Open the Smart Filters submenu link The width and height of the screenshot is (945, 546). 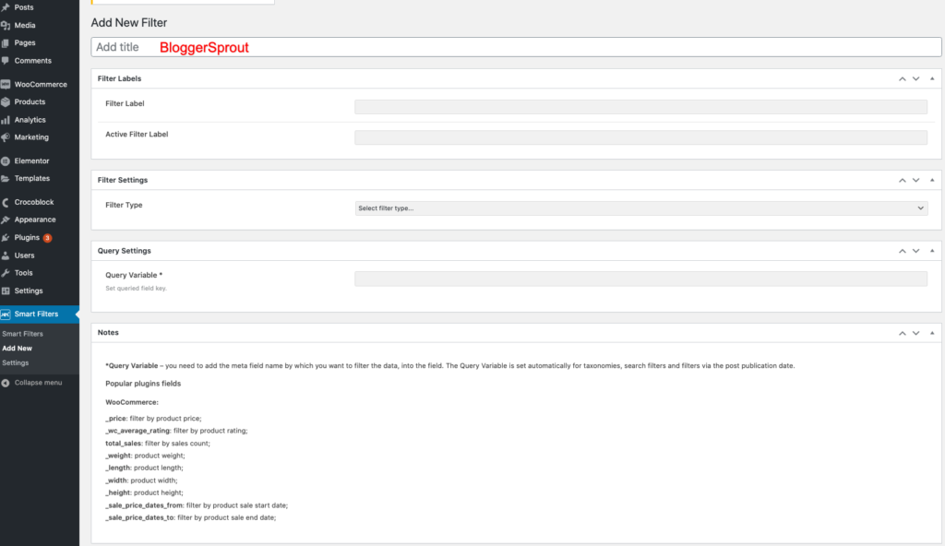[x=22, y=334]
